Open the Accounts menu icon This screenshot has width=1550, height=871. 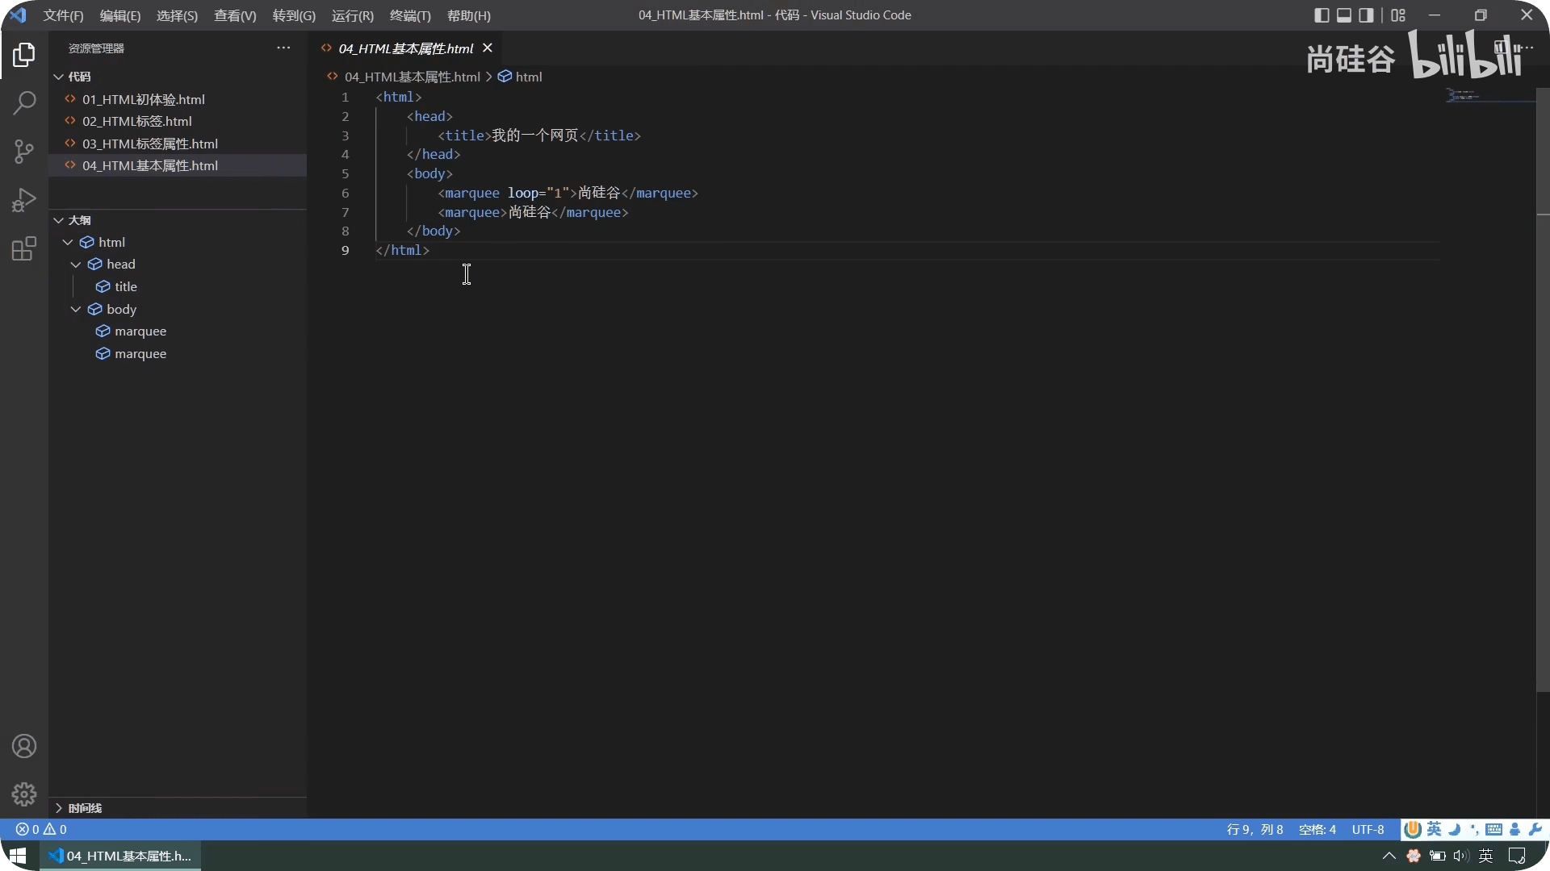click(24, 746)
